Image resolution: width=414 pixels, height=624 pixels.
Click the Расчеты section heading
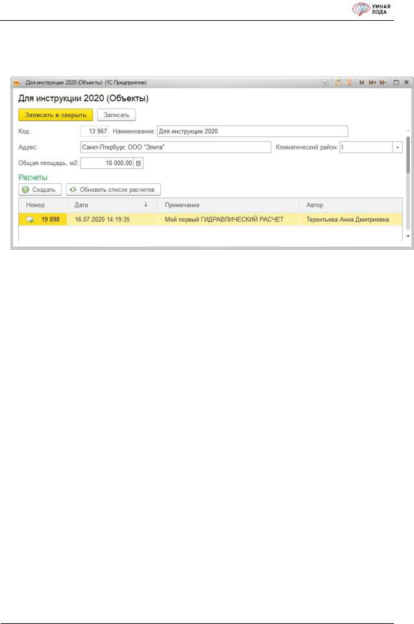(x=33, y=177)
